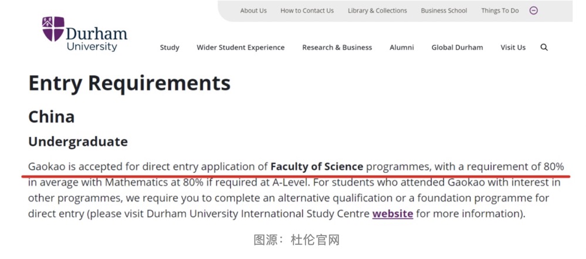
Task: Open the Alumni menu item
Action: [x=402, y=47]
